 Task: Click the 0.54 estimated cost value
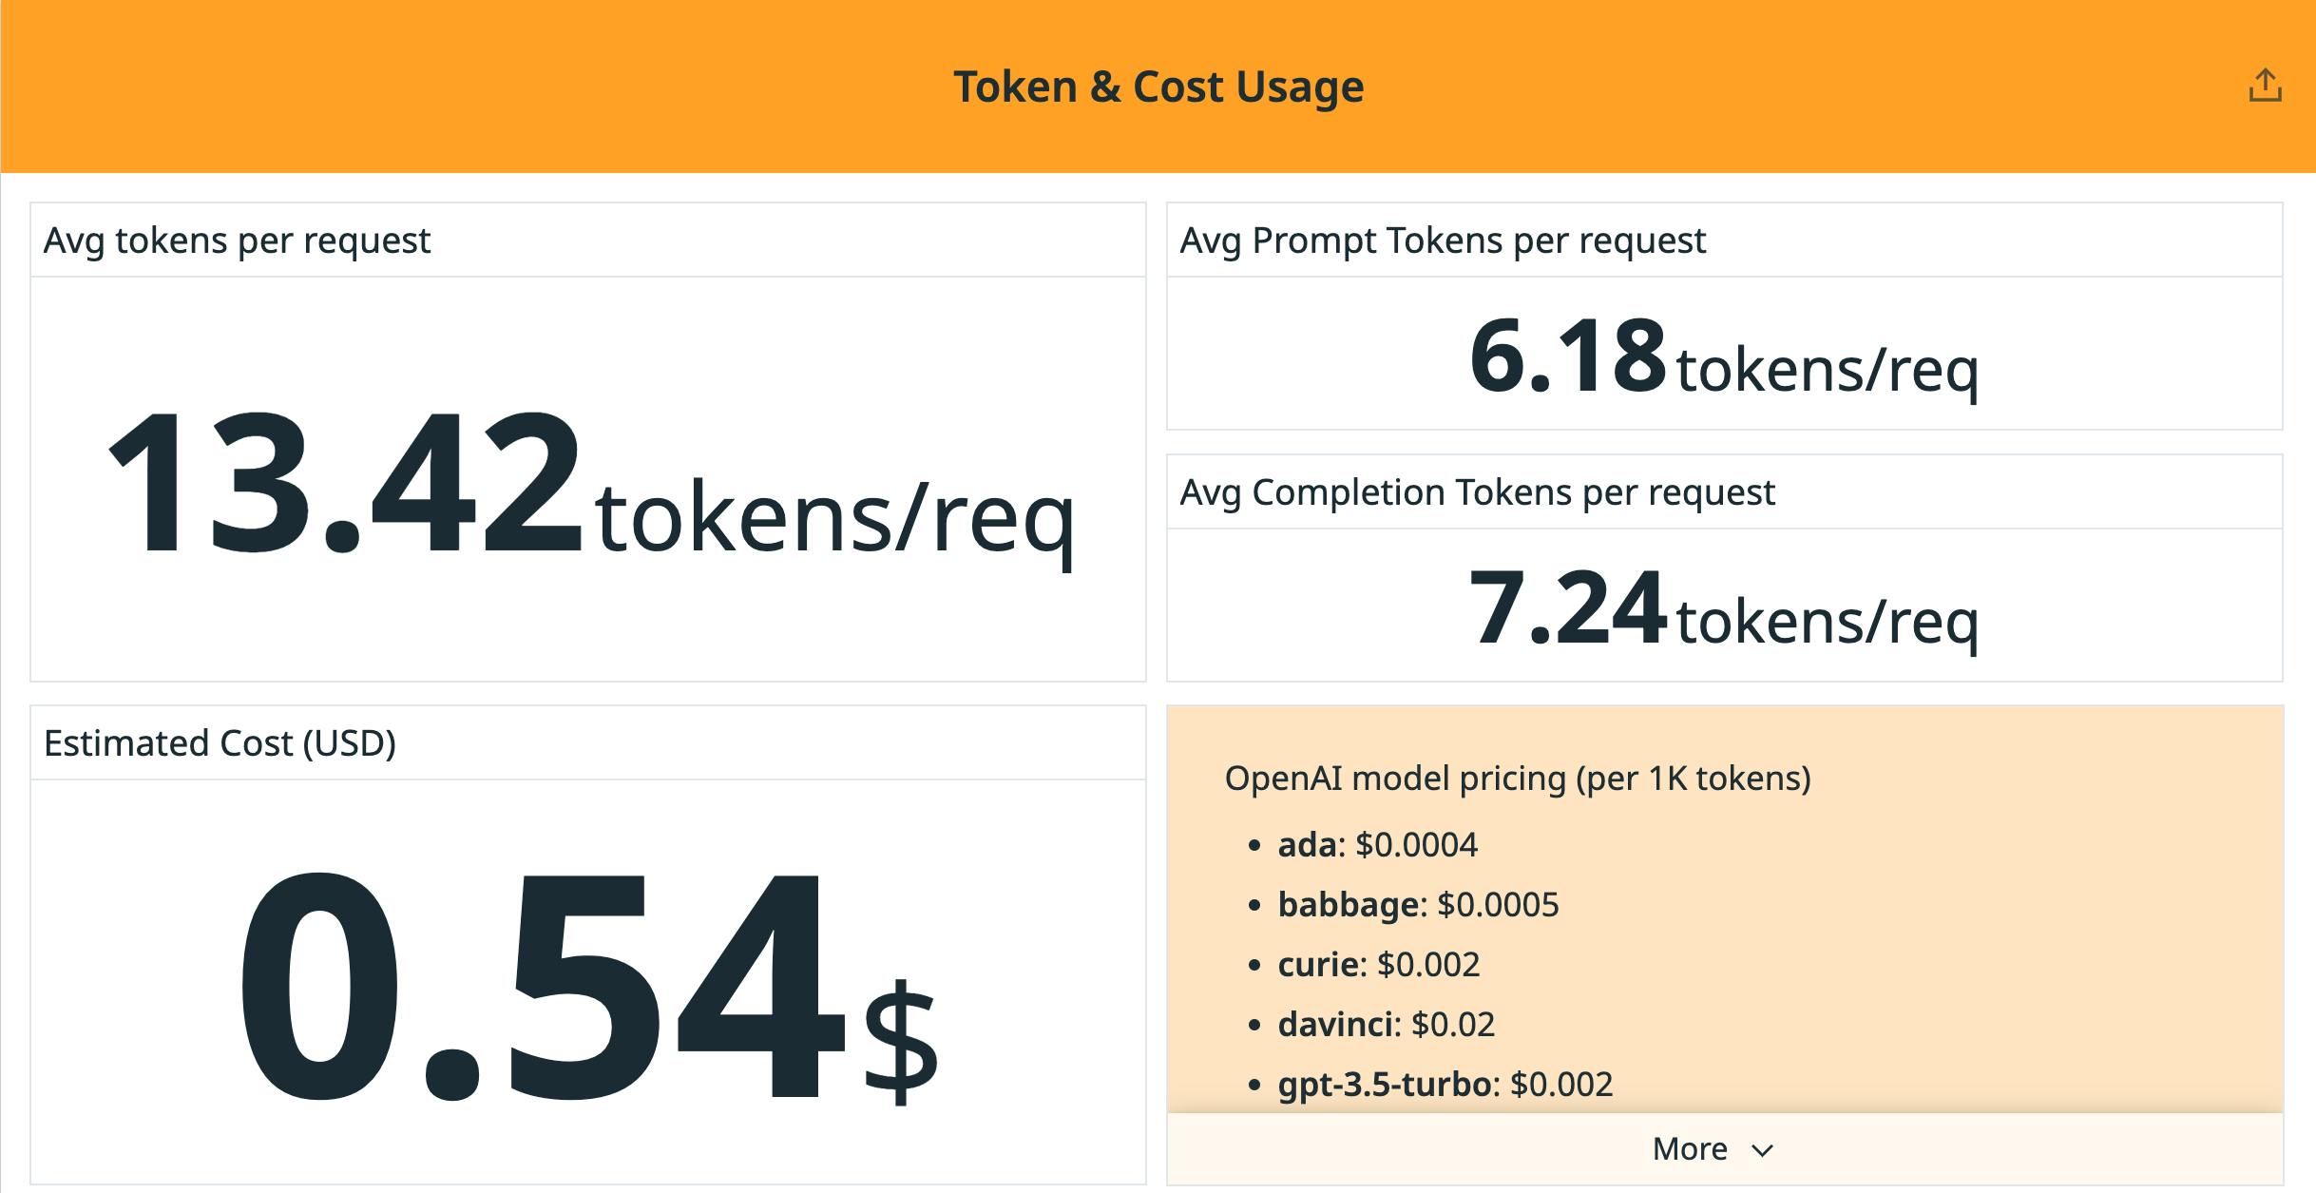[540, 987]
